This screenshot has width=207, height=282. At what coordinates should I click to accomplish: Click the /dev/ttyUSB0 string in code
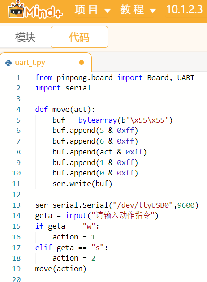coord(143,205)
